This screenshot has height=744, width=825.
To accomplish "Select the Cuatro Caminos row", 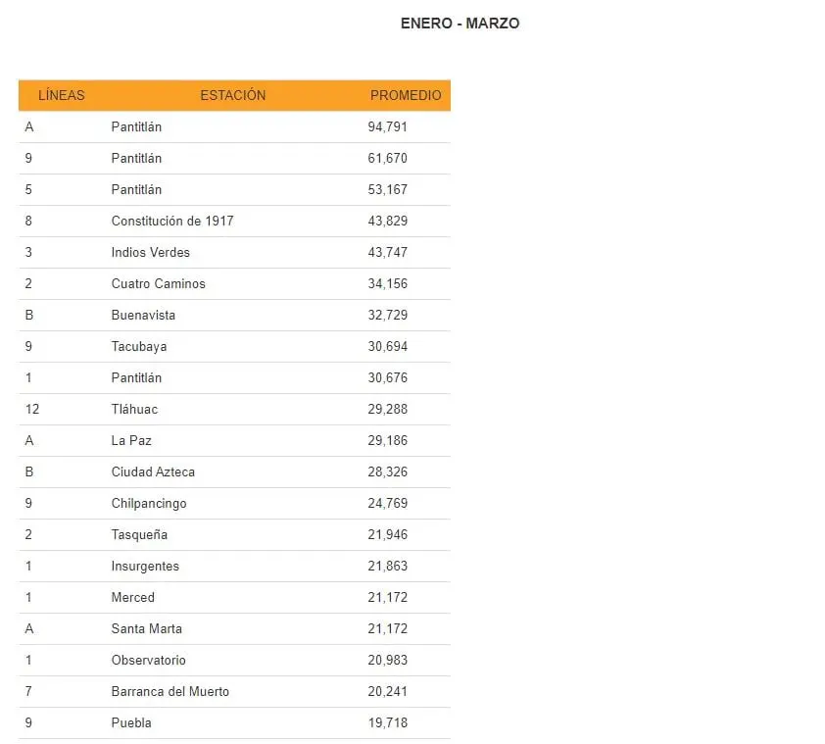I will [234, 284].
